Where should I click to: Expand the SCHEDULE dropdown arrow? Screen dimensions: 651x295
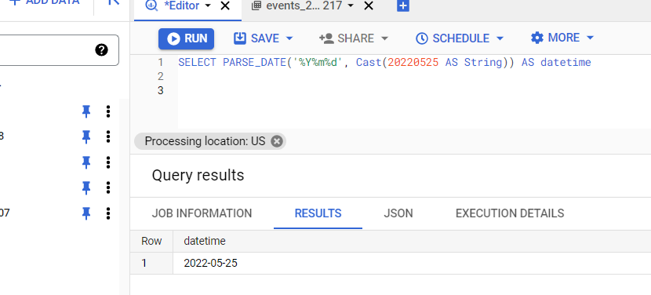[500, 38]
